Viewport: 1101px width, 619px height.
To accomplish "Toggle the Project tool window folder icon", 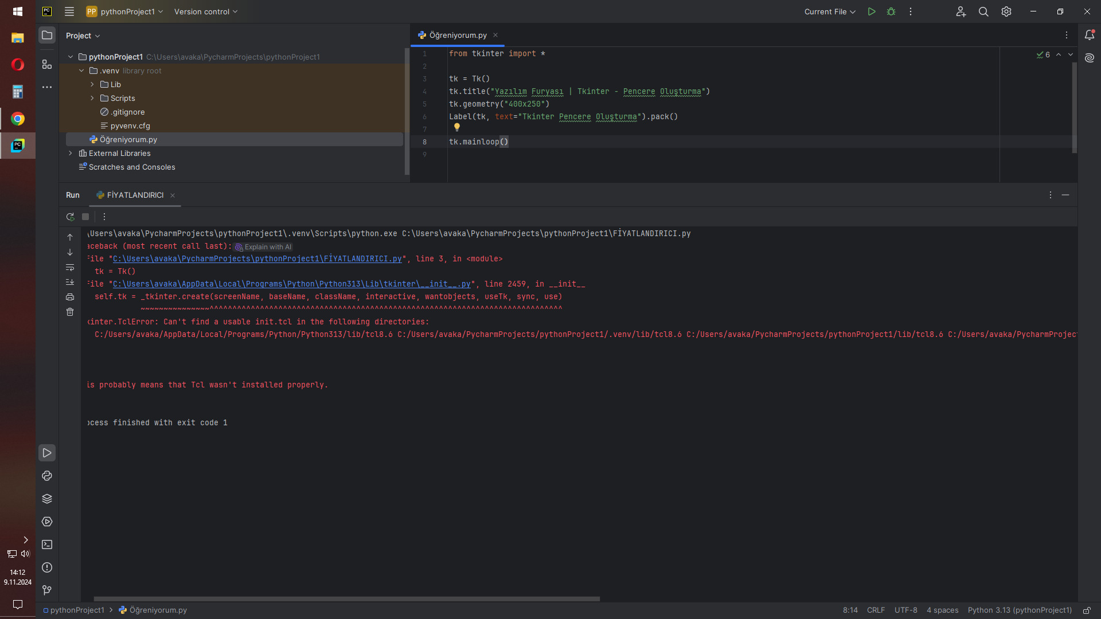I will (x=47, y=36).
